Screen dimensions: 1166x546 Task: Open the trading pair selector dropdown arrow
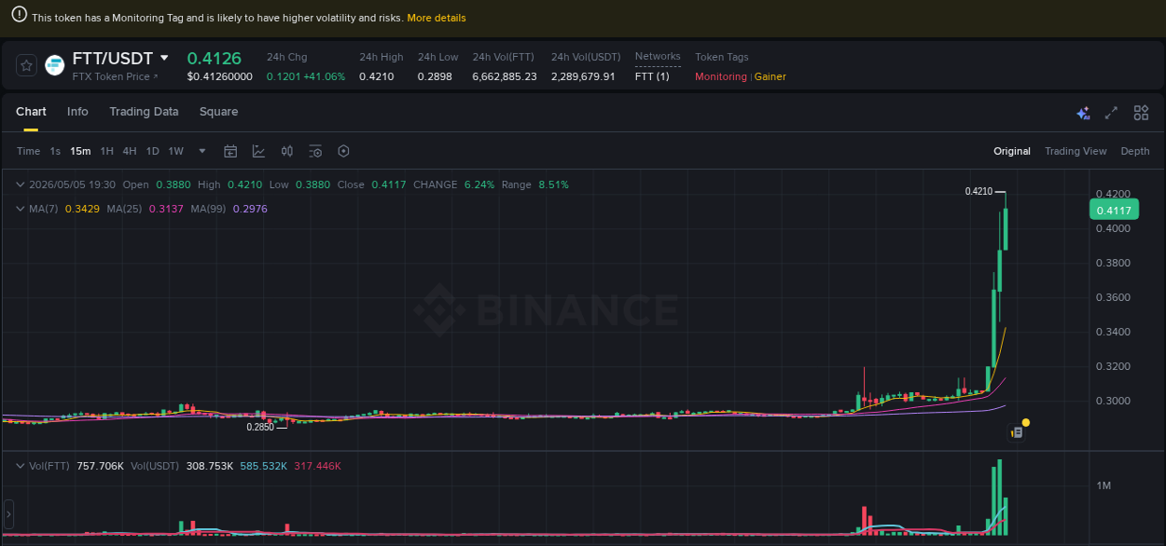point(165,58)
